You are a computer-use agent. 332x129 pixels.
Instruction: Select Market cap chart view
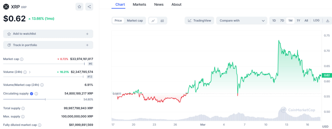click(135, 21)
